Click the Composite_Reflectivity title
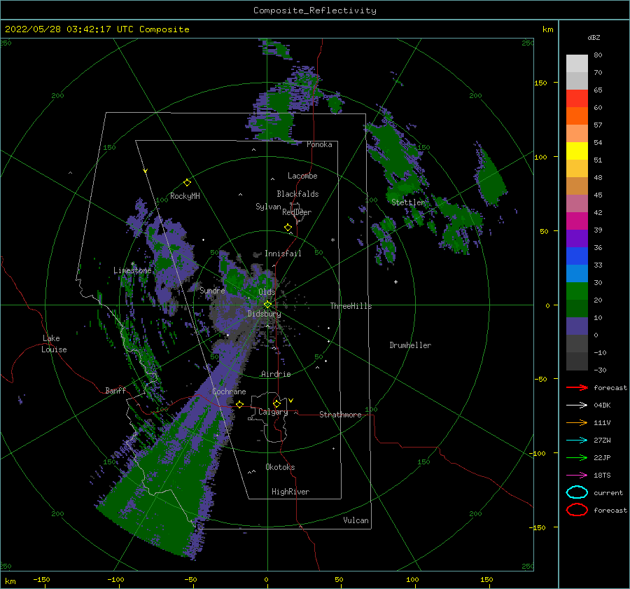This screenshot has width=630, height=589. click(315, 11)
